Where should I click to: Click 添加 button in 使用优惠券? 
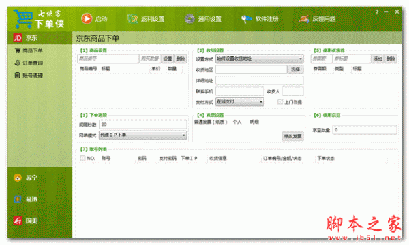point(378,59)
